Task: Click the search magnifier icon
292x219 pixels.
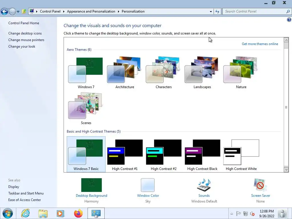Action: click(x=288, y=11)
